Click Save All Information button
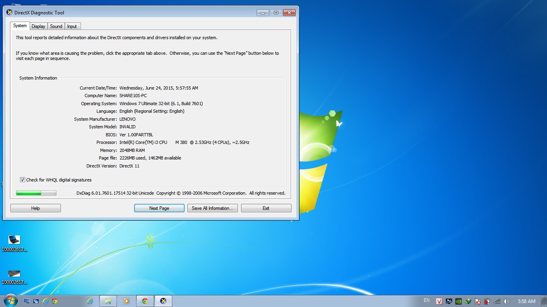Viewport: 547px width, 307px height. [x=213, y=208]
